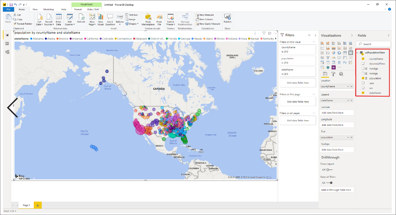Switch to the Modeling ribbon tab
The width and height of the screenshot is (396, 215).
48,9
